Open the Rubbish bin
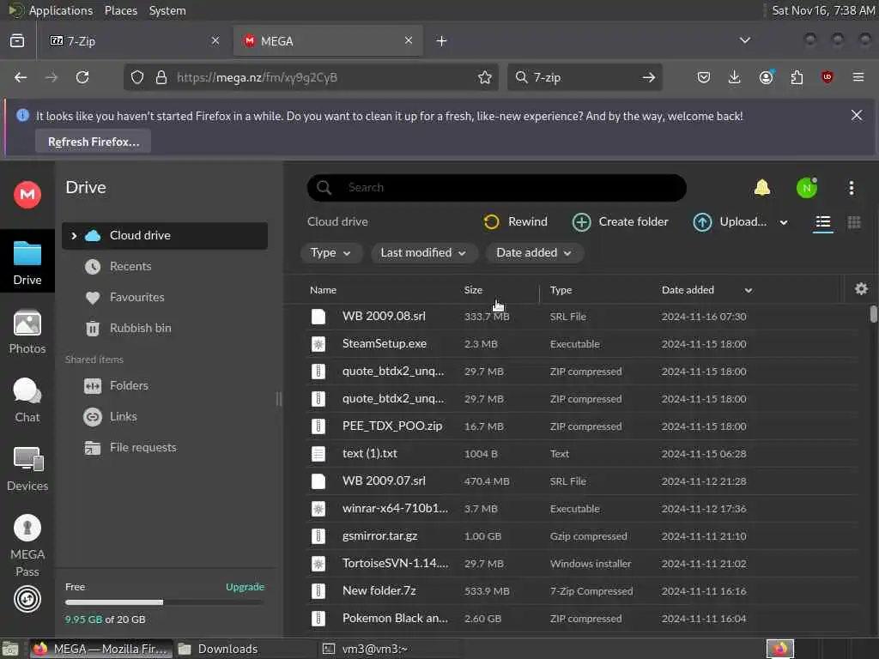879x659 pixels. [140, 328]
